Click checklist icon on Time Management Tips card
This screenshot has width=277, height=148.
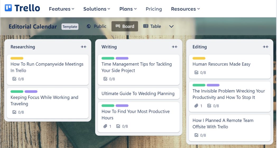coord(105,79)
